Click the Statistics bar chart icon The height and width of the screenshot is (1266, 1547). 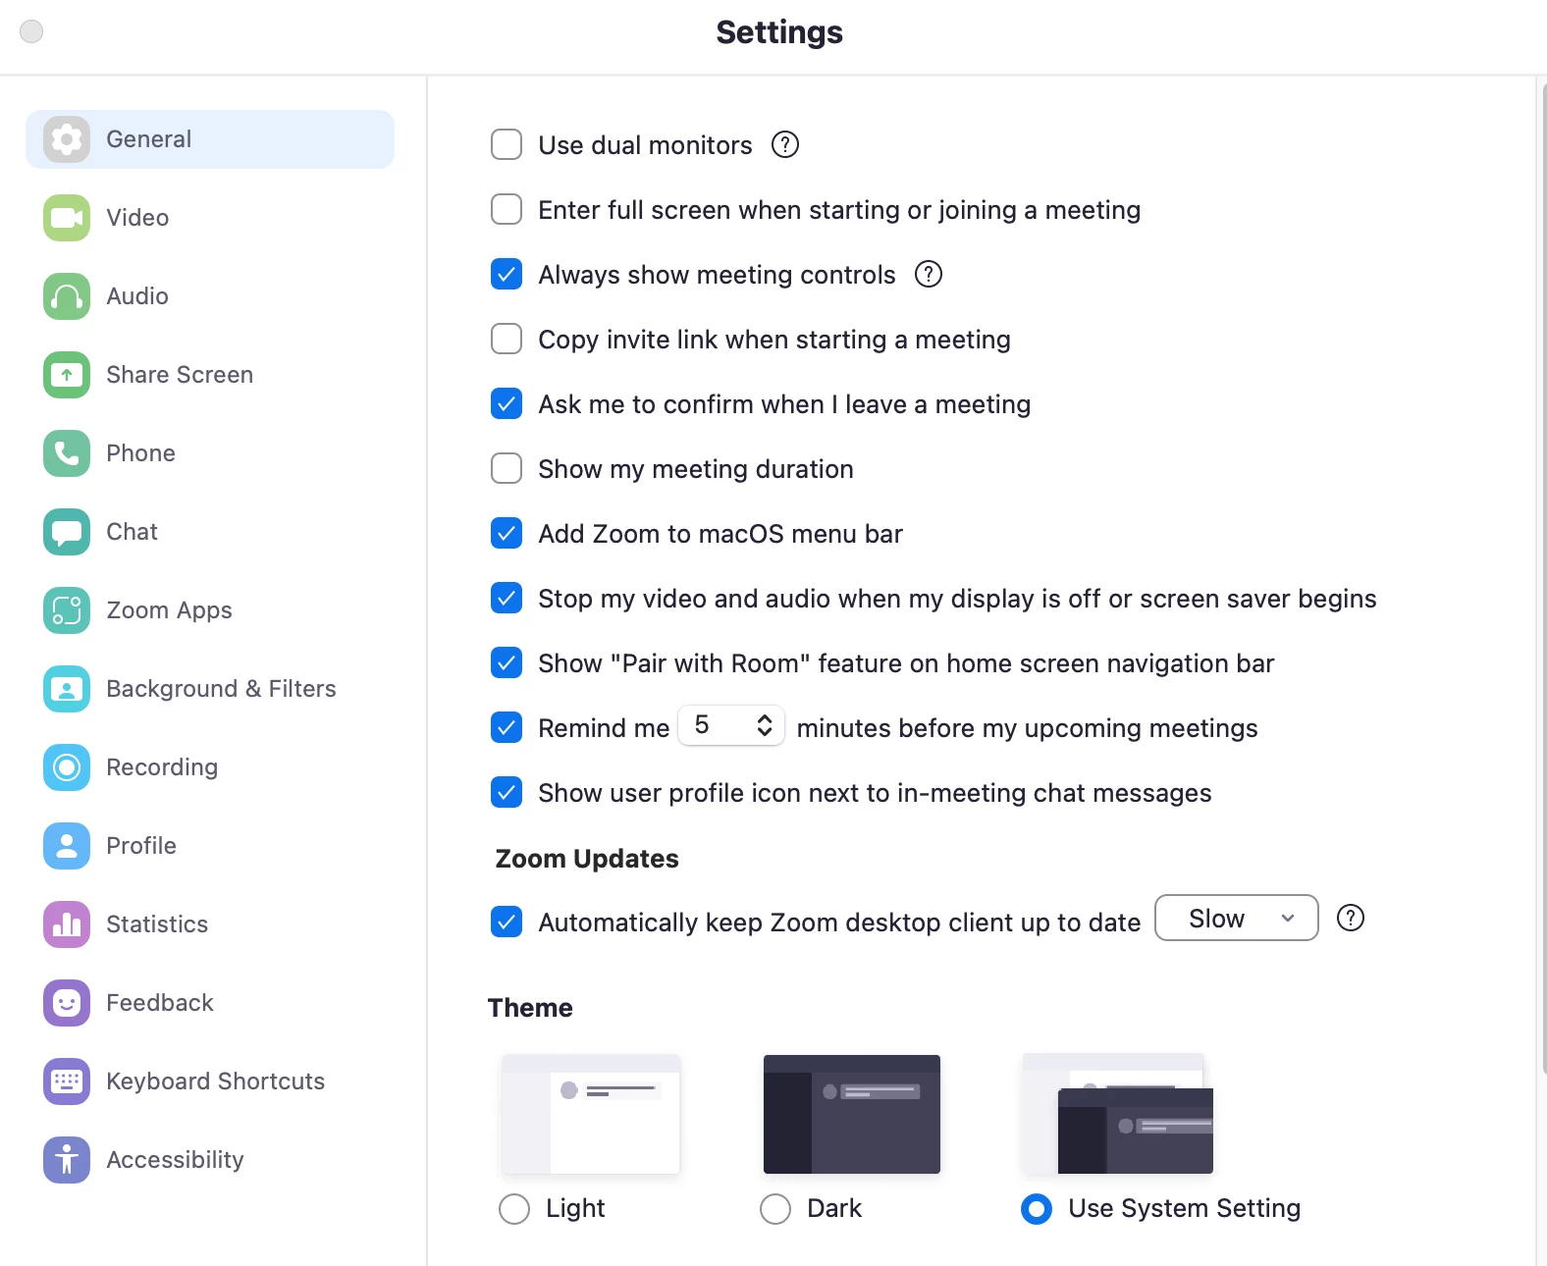(x=67, y=924)
